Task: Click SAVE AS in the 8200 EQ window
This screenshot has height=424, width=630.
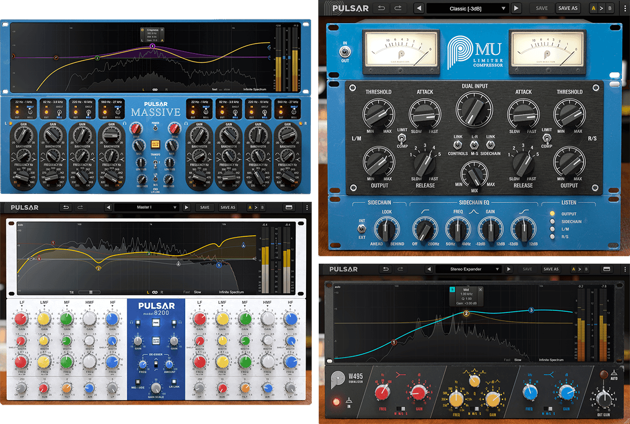Action: [x=228, y=208]
